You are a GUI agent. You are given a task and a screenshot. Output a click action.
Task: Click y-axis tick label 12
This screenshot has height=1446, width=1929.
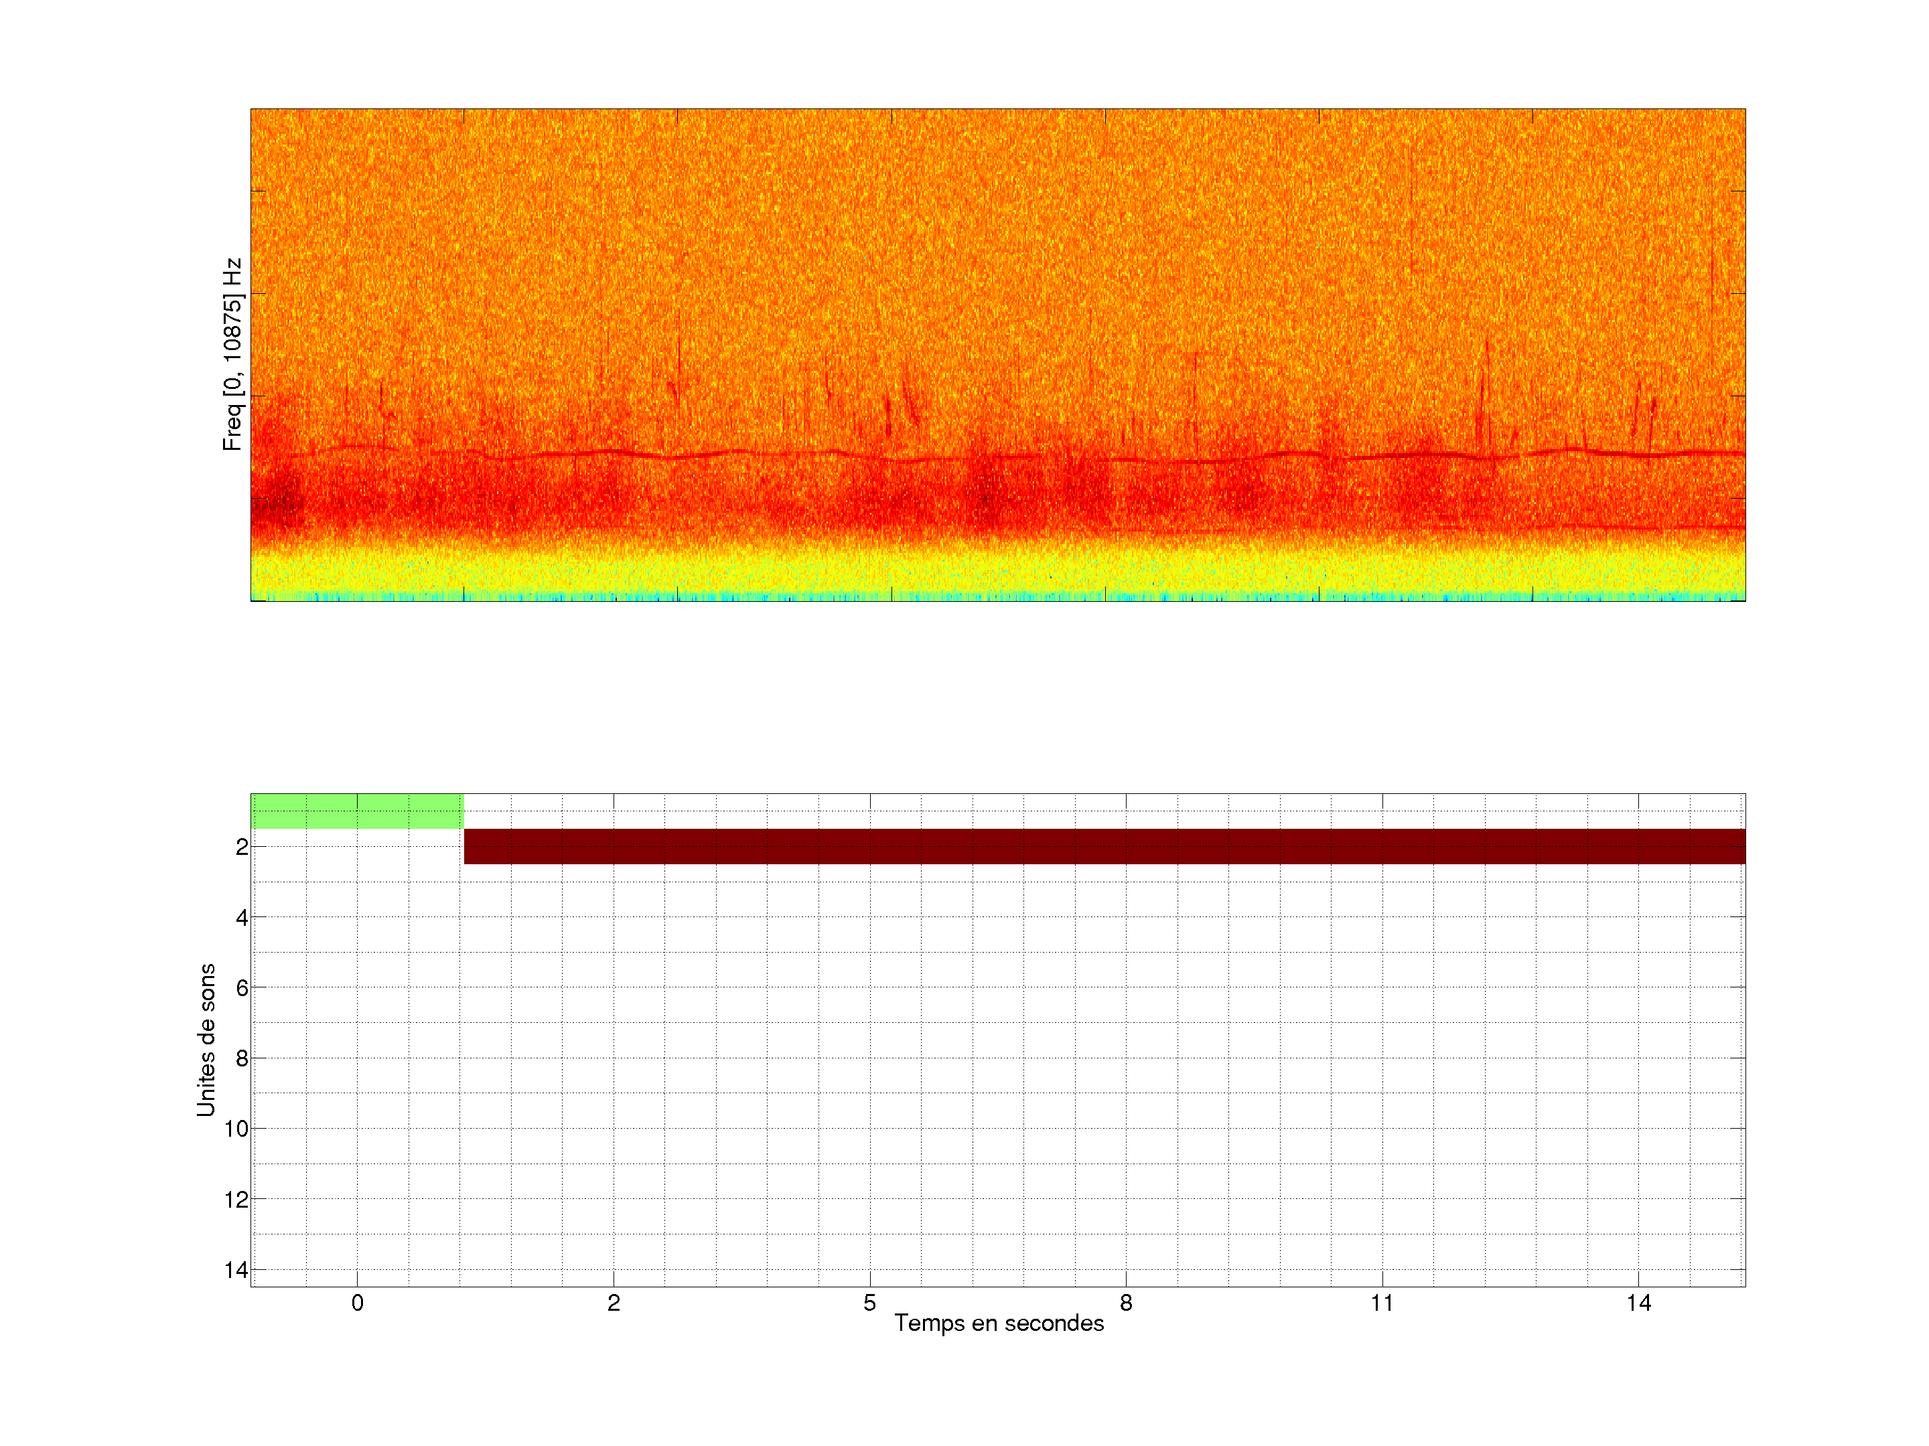pos(236,1200)
